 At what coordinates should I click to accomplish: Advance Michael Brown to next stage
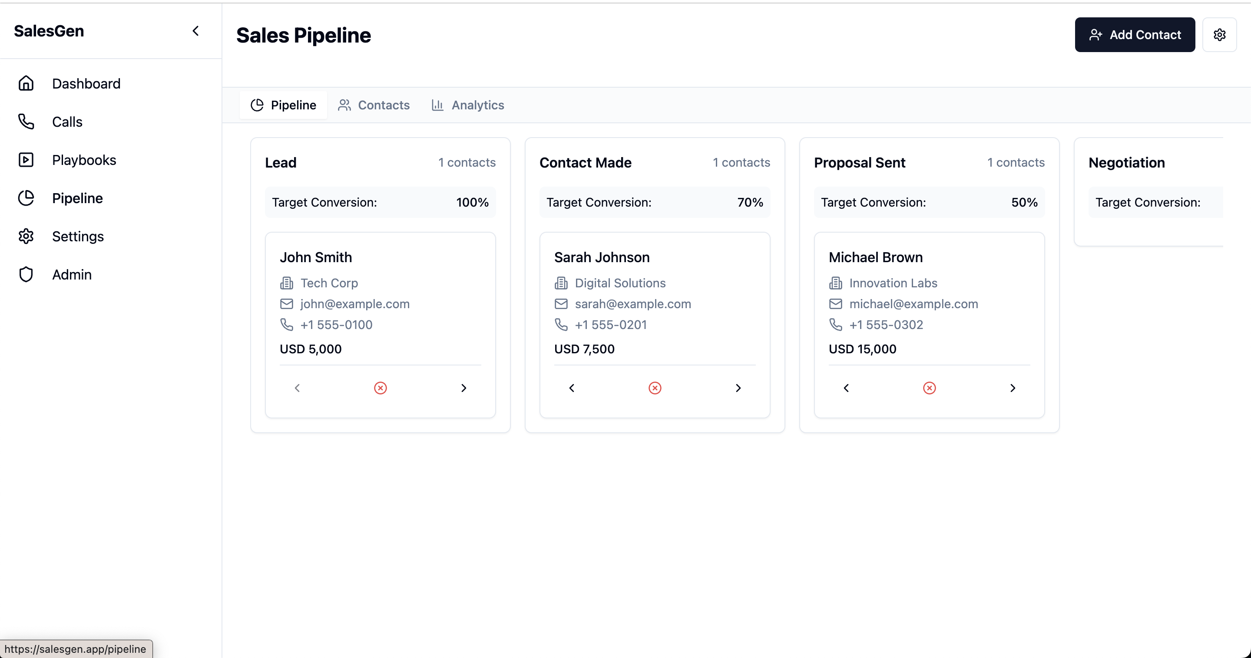(x=1012, y=388)
